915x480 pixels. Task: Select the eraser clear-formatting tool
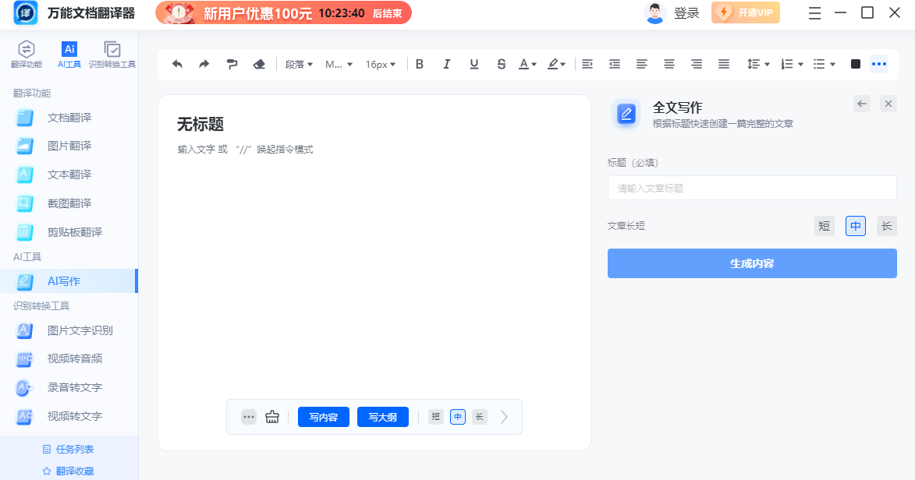pyautogui.click(x=260, y=64)
